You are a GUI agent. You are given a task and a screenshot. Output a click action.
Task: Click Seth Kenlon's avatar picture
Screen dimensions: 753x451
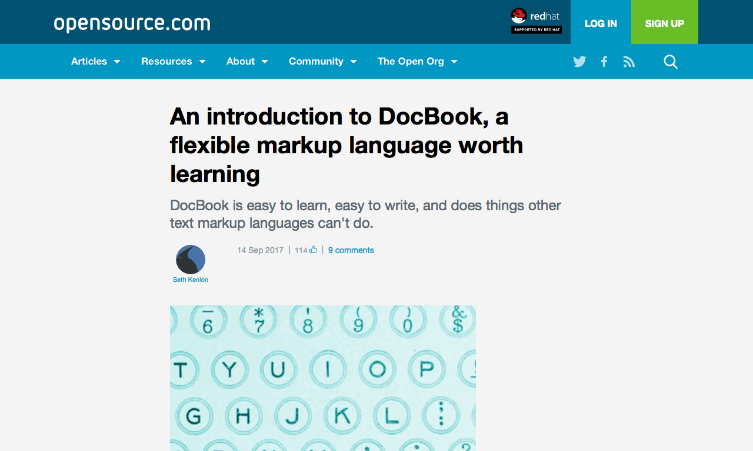coord(191,260)
